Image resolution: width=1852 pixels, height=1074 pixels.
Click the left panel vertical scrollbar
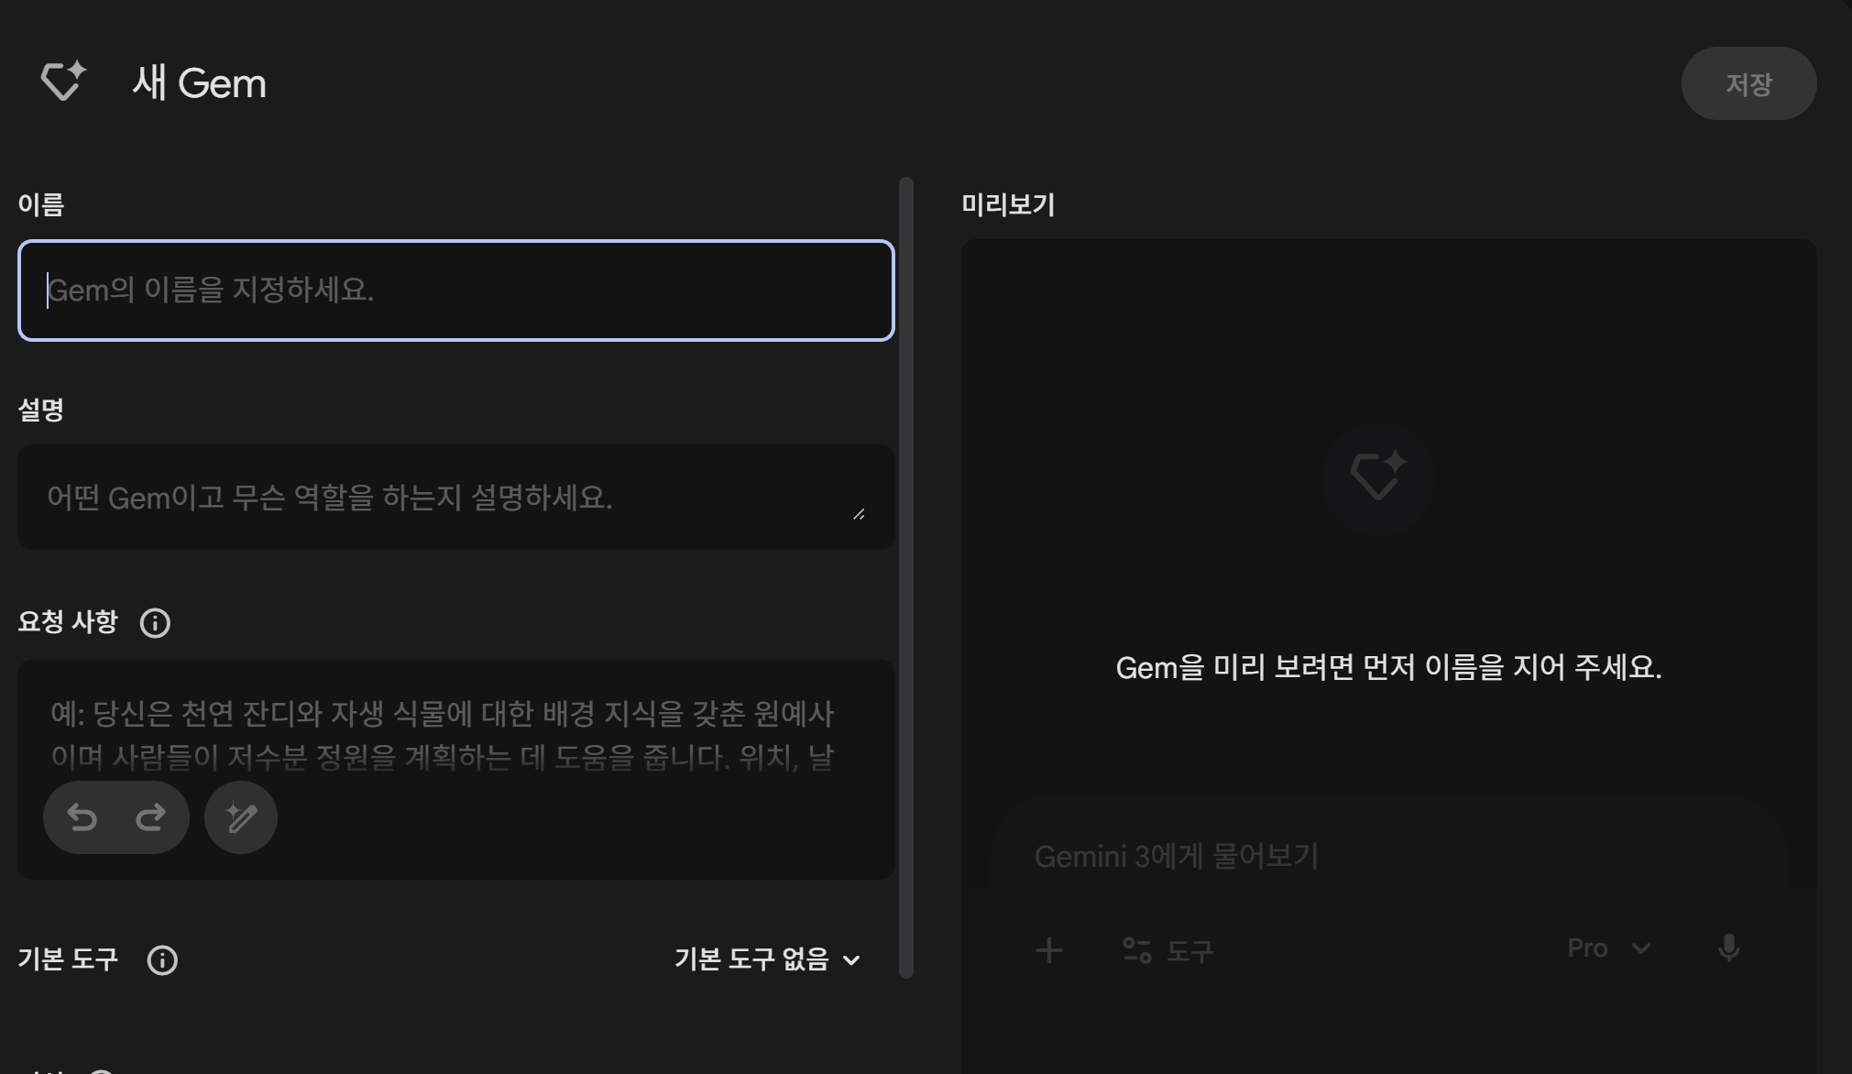point(906,577)
